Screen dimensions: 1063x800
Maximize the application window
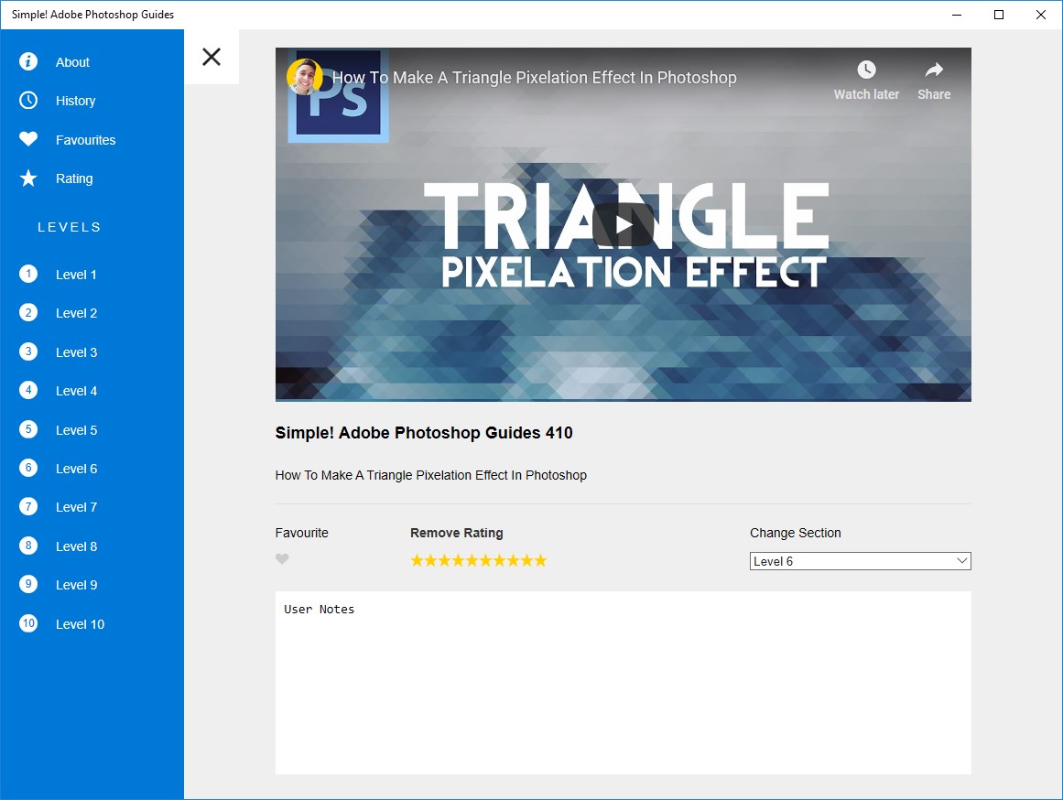click(x=999, y=15)
